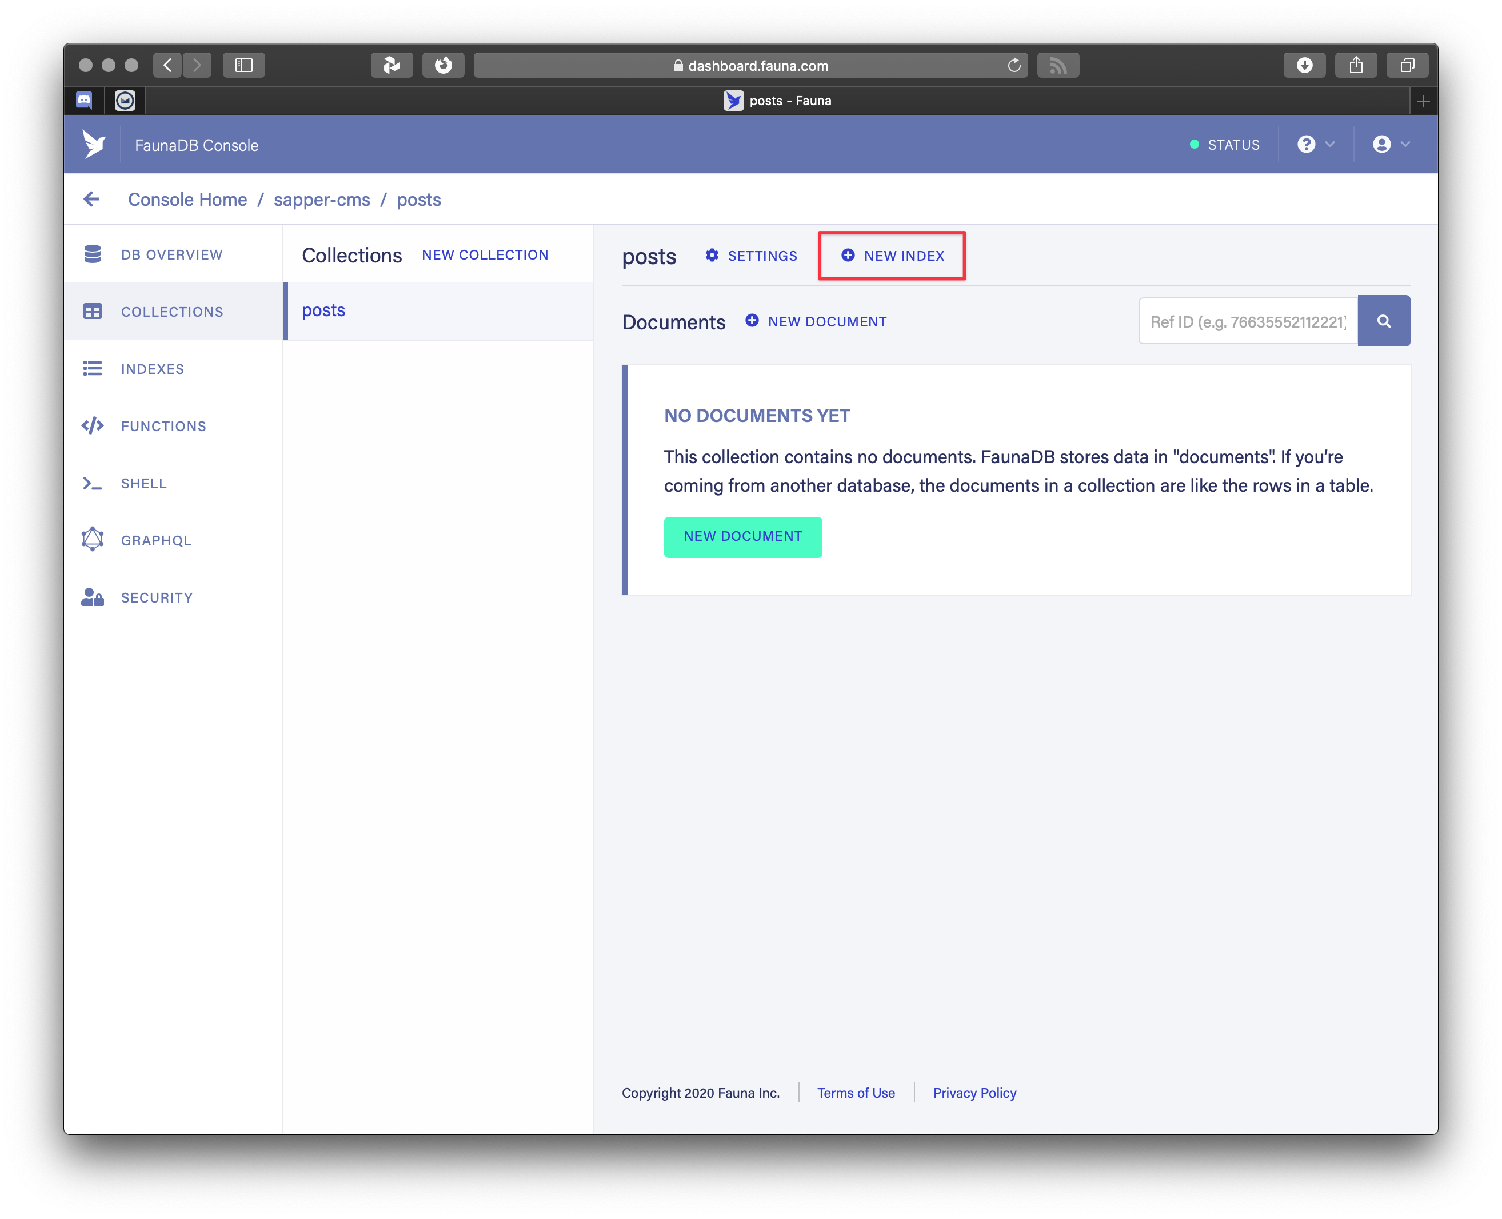Click NEW DOCUMENT link beside Documents heading
The image size is (1502, 1219).
pos(827,321)
